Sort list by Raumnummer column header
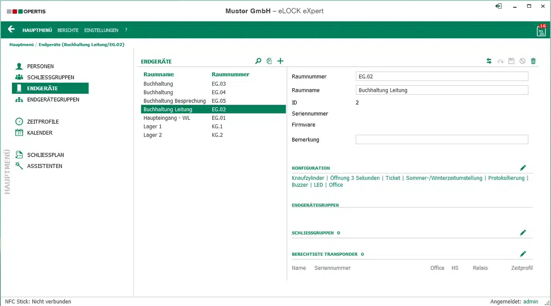This screenshot has width=551, height=306. tap(230, 74)
